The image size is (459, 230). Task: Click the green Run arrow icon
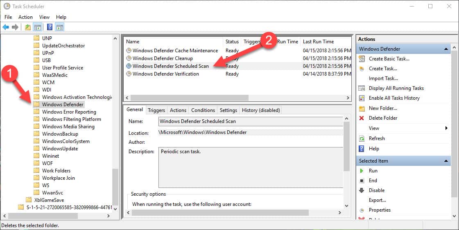point(362,171)
